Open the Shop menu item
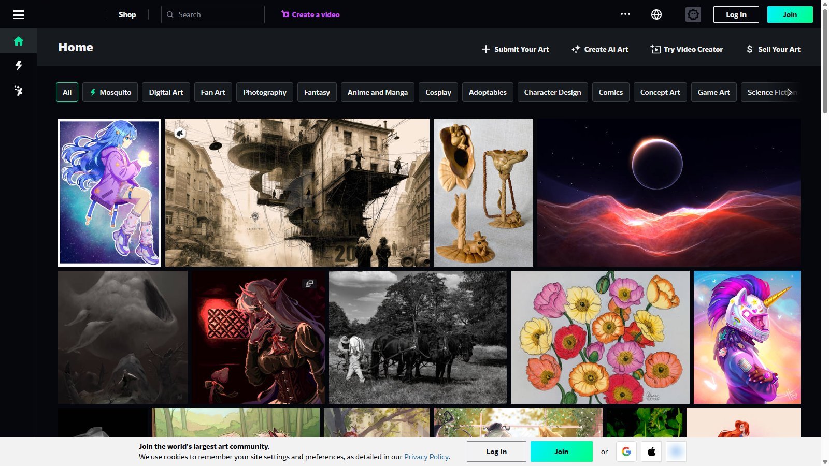The width and height of the screenshot is (829, 466). point(127,14)
